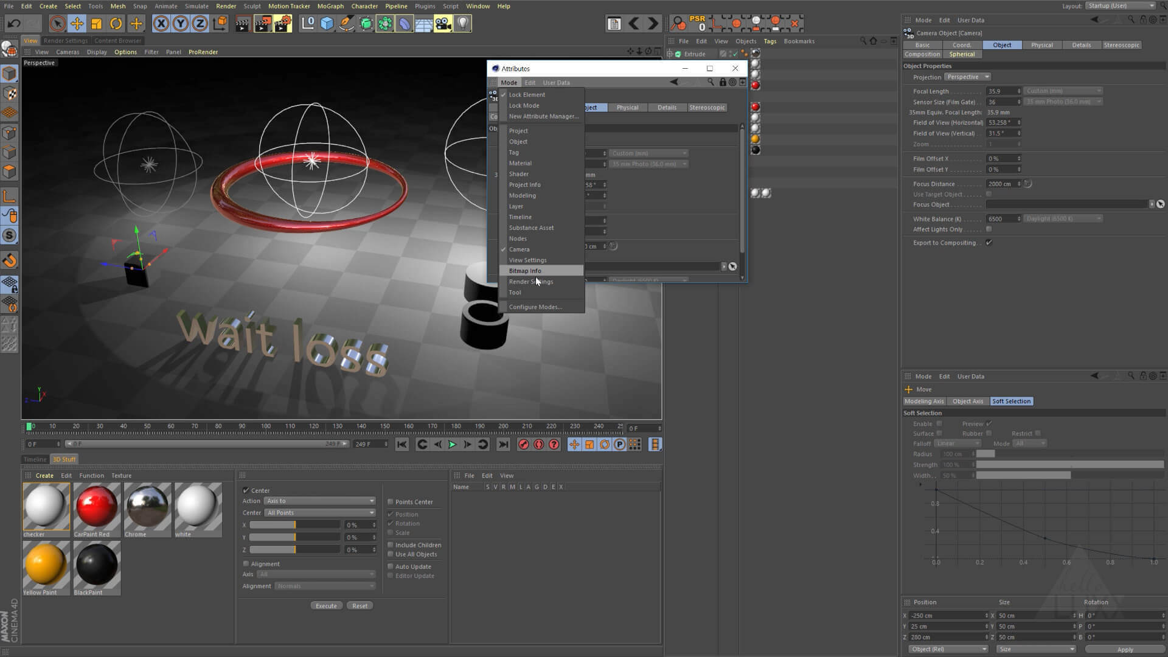Click the Cube primitive icon
Image resolution: width=1168 pixels, height=657 pixels.
pos(327,24)
